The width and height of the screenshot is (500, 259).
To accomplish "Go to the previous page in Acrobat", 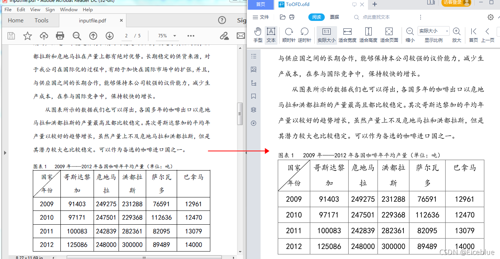I will pyautogui.click(x=93, y=36).
